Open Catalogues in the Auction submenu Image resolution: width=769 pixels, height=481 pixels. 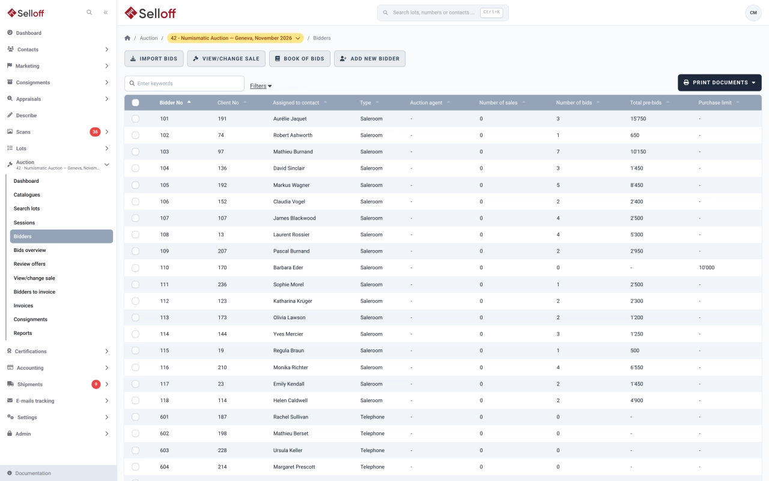27,195
